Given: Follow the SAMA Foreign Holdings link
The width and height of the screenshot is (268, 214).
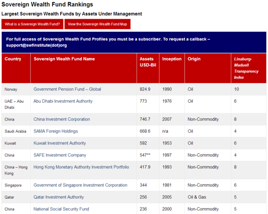Looking at the screenshot, I should tap(56, 131).
